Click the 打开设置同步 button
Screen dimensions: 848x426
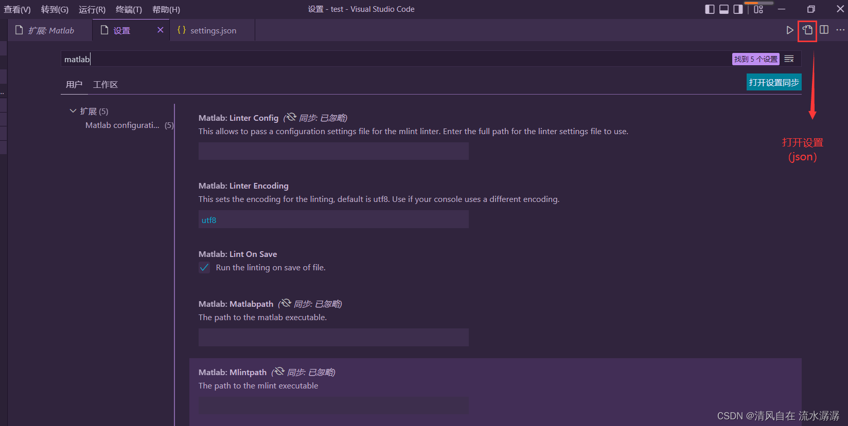(774, 82)
